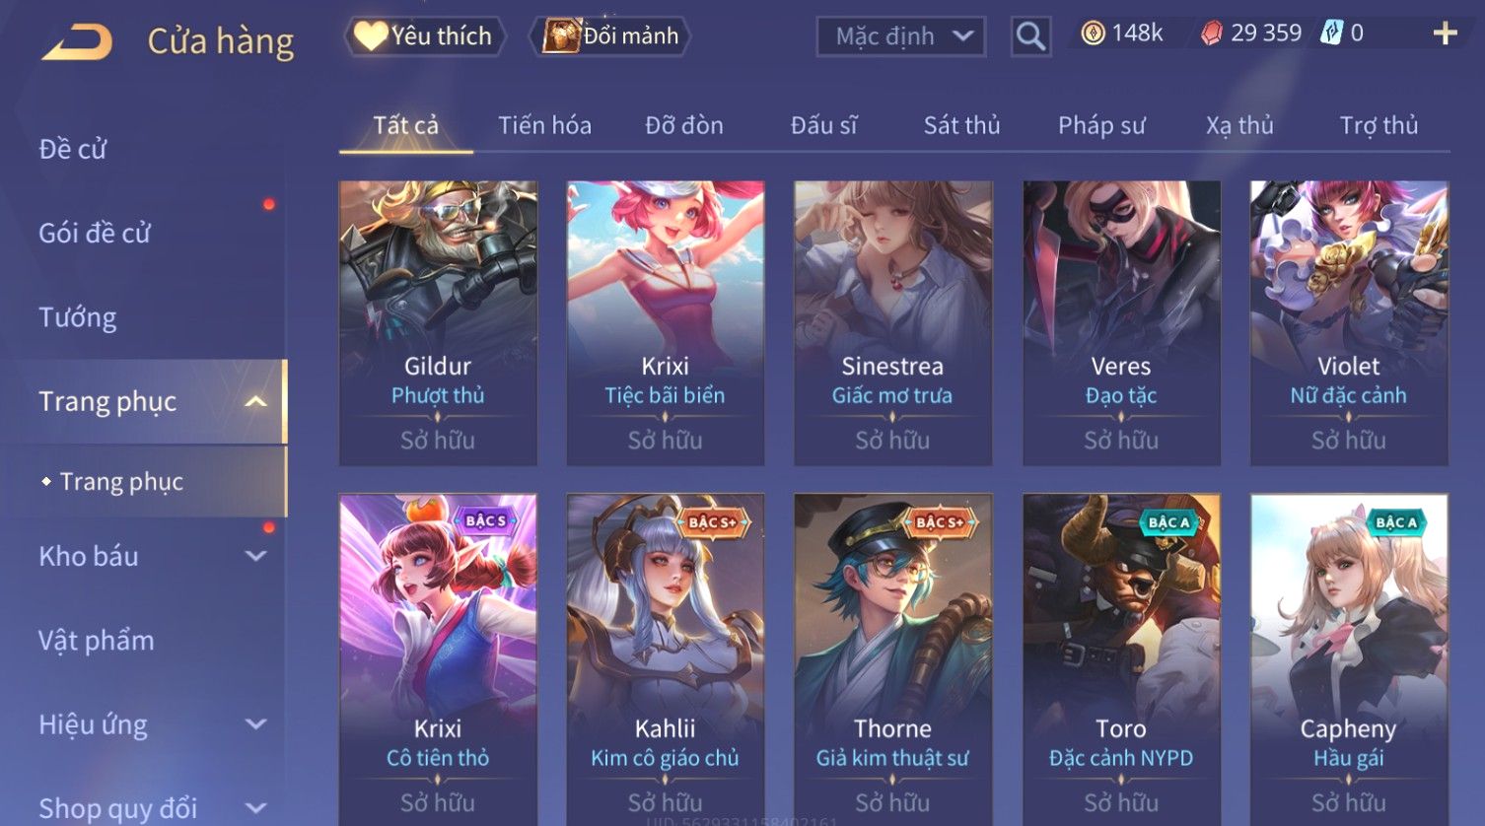Go to Tướng in the sidebar
The image size is (1485, 826).
[77, 317]
